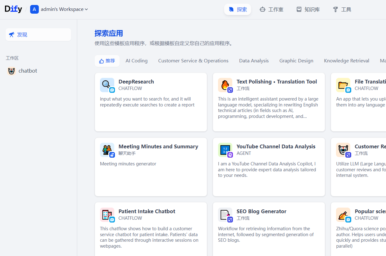This screenshot has width=386, height=256.
Task: Click the chatbot robot avatar icon
Action: coord(11,71)
